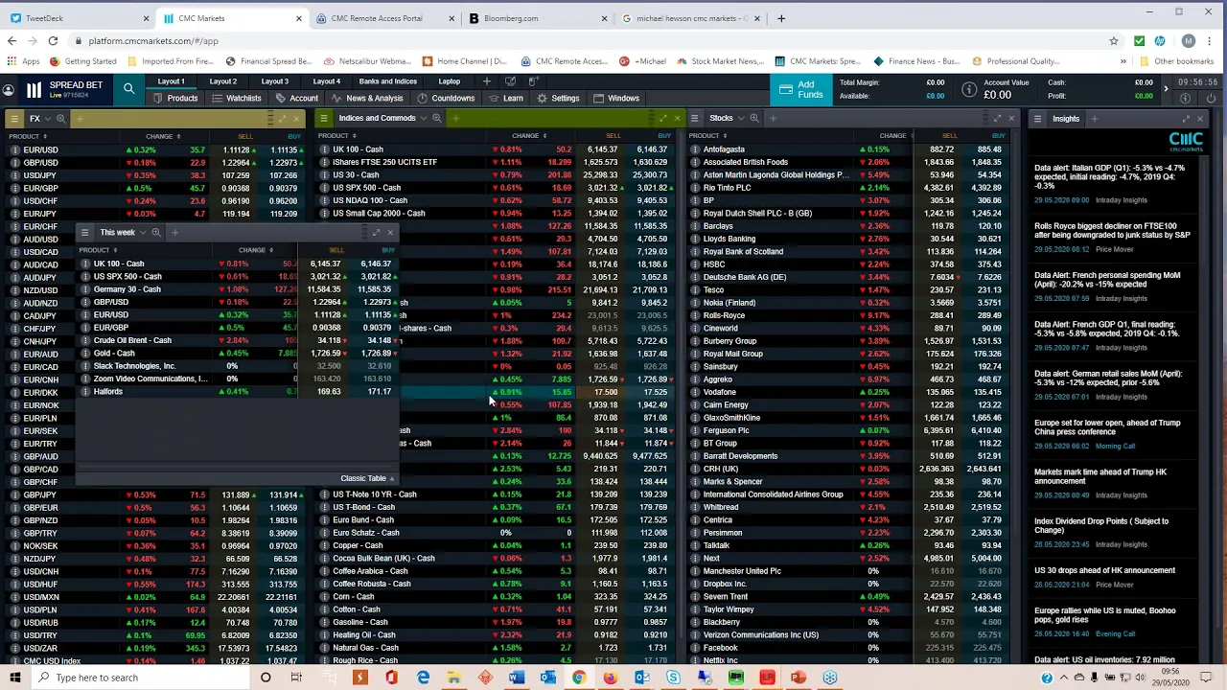Viewport: 1227px width, 690px height.
Task: Open the Products menu
Action: click(174, 98)
